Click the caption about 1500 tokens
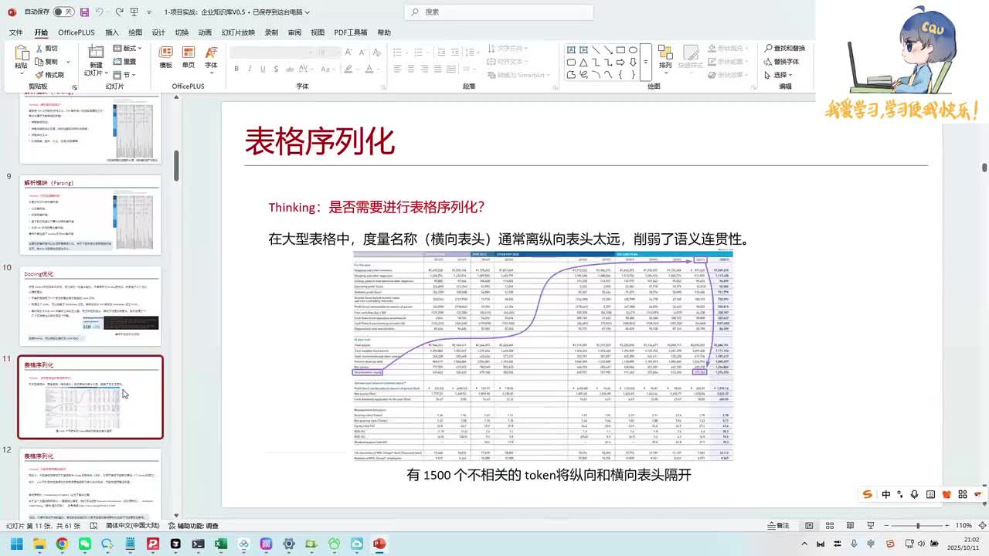 point(549,475)
